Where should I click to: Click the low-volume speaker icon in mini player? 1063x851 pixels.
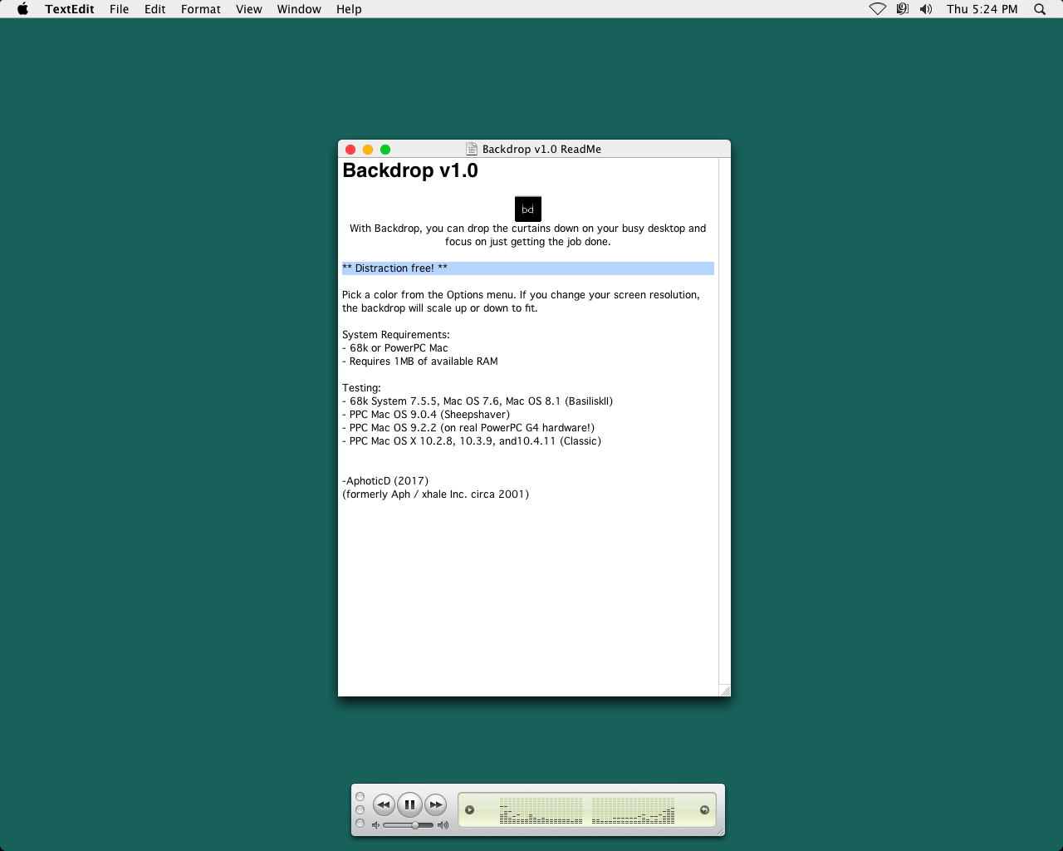375,825
